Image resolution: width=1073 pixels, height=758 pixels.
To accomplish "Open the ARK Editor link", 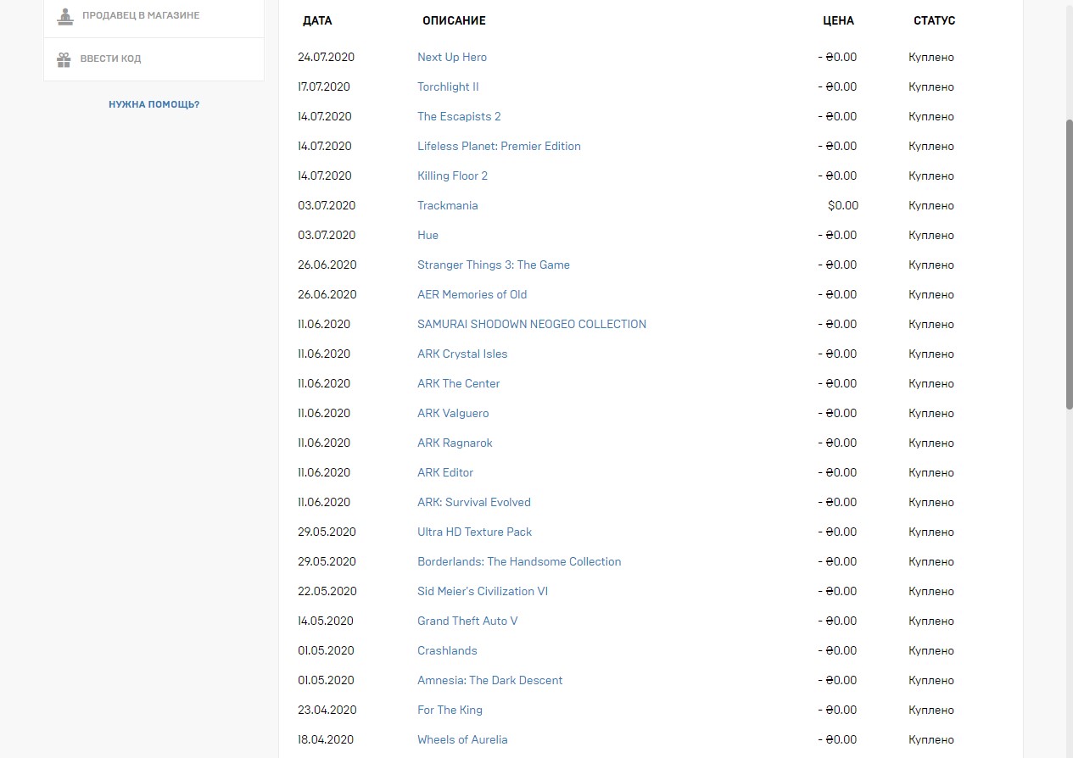I will click(x=445, y=472).
